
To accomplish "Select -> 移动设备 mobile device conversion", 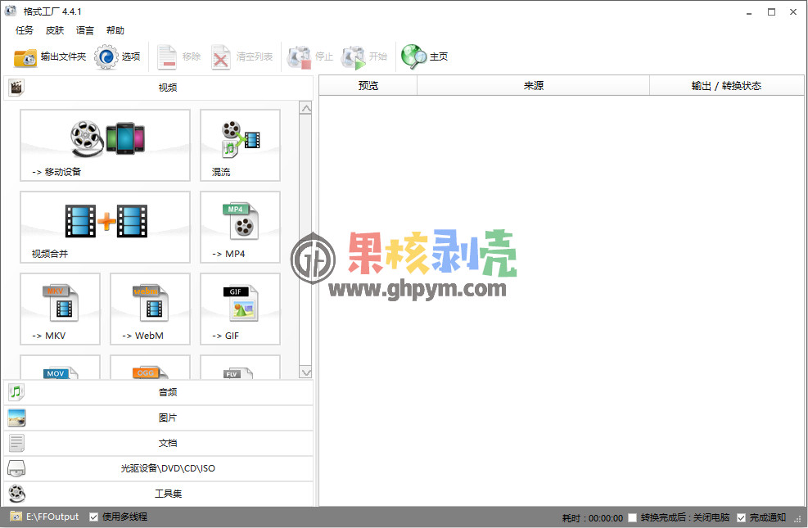I will (105, 145).
